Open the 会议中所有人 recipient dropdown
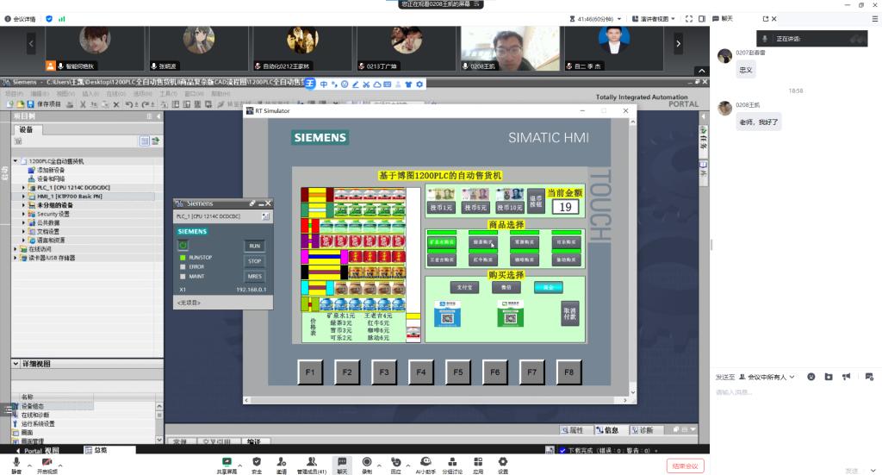The height and width of the screenshot is (475, 882). click(x=769, y=377)
